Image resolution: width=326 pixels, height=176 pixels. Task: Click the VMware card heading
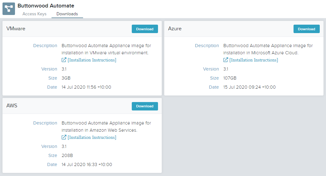[16, 29]
